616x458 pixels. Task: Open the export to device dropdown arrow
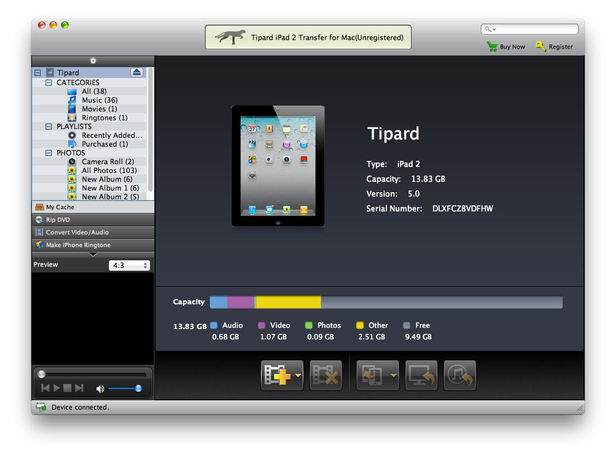click(x=393, y=376)
